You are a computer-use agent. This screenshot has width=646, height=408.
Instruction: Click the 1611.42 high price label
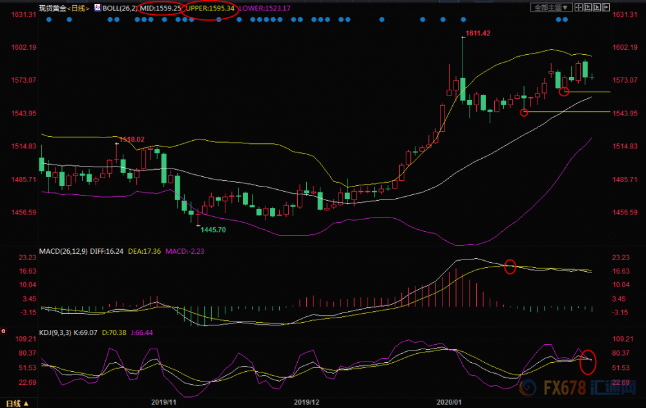[478, 34]
